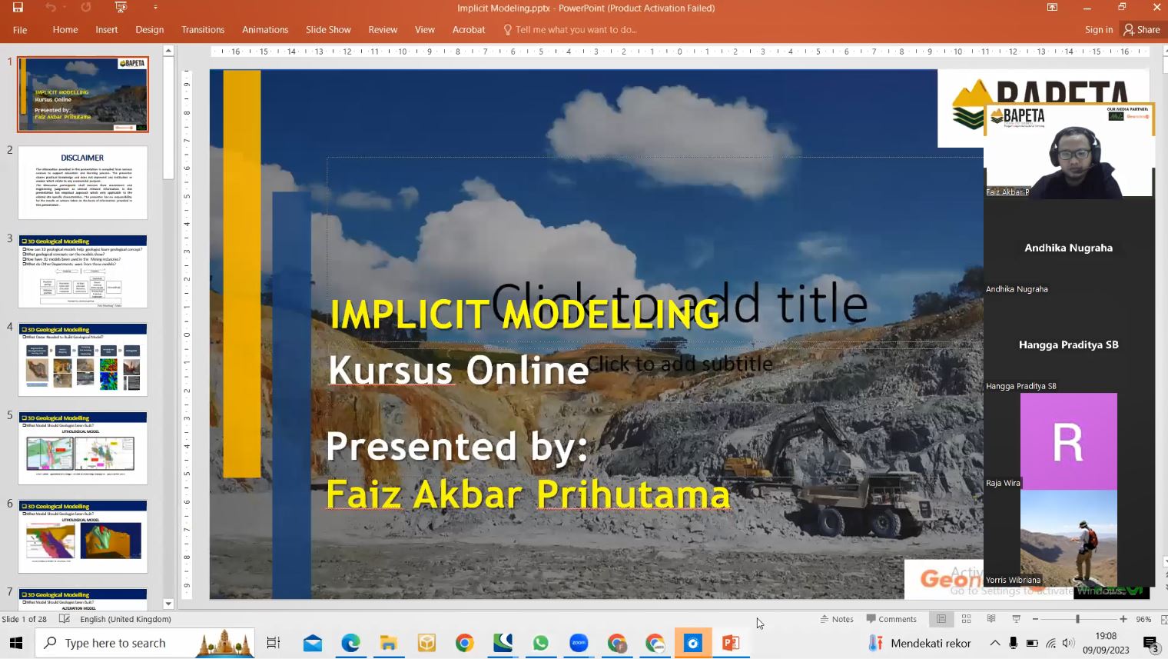Click Sign in link
Image resolution: width=1168 pixels, height=659 pixels.
coord(1098,30)
